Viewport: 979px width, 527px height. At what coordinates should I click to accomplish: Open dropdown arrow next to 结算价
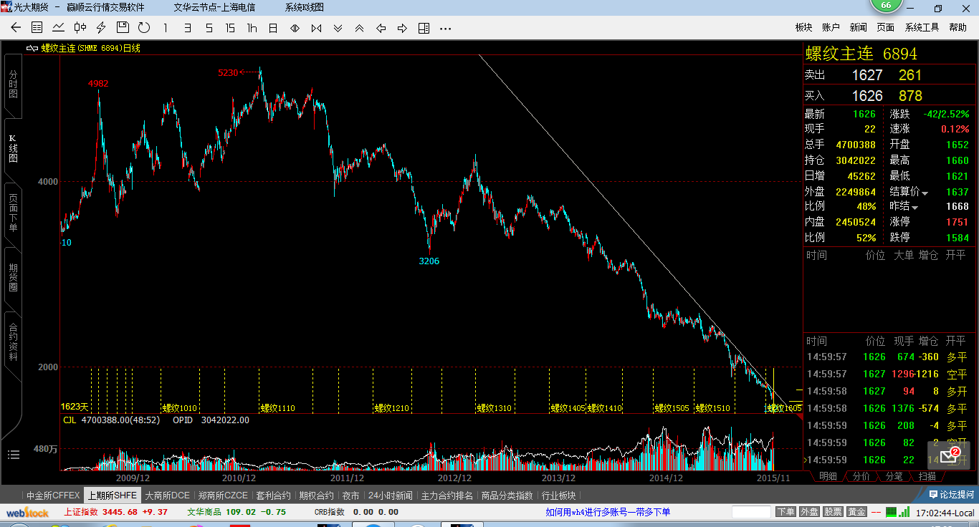(925, 193)
